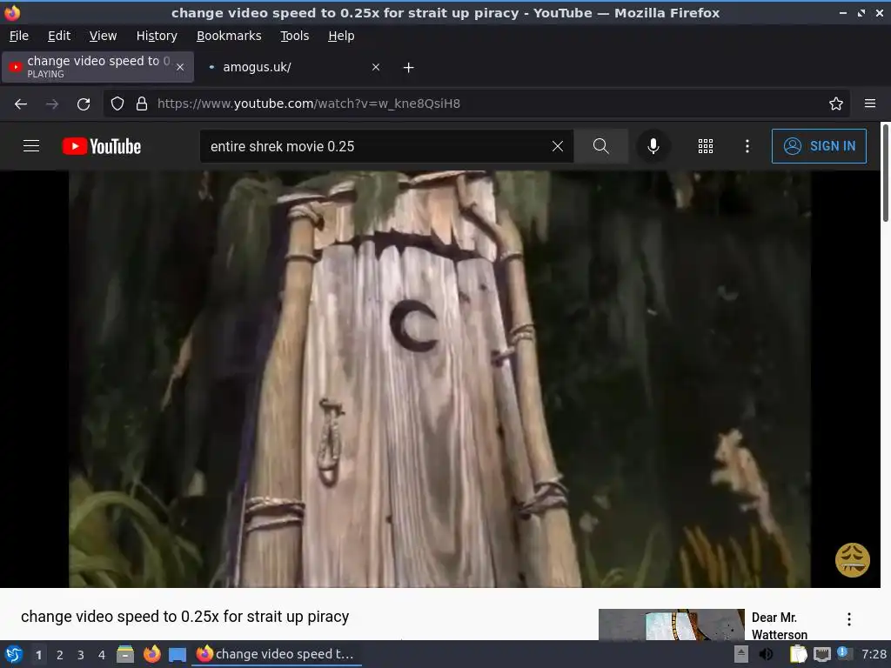Open the Help menu
Viewport: 891px width, 668px height.
[341, 36]
